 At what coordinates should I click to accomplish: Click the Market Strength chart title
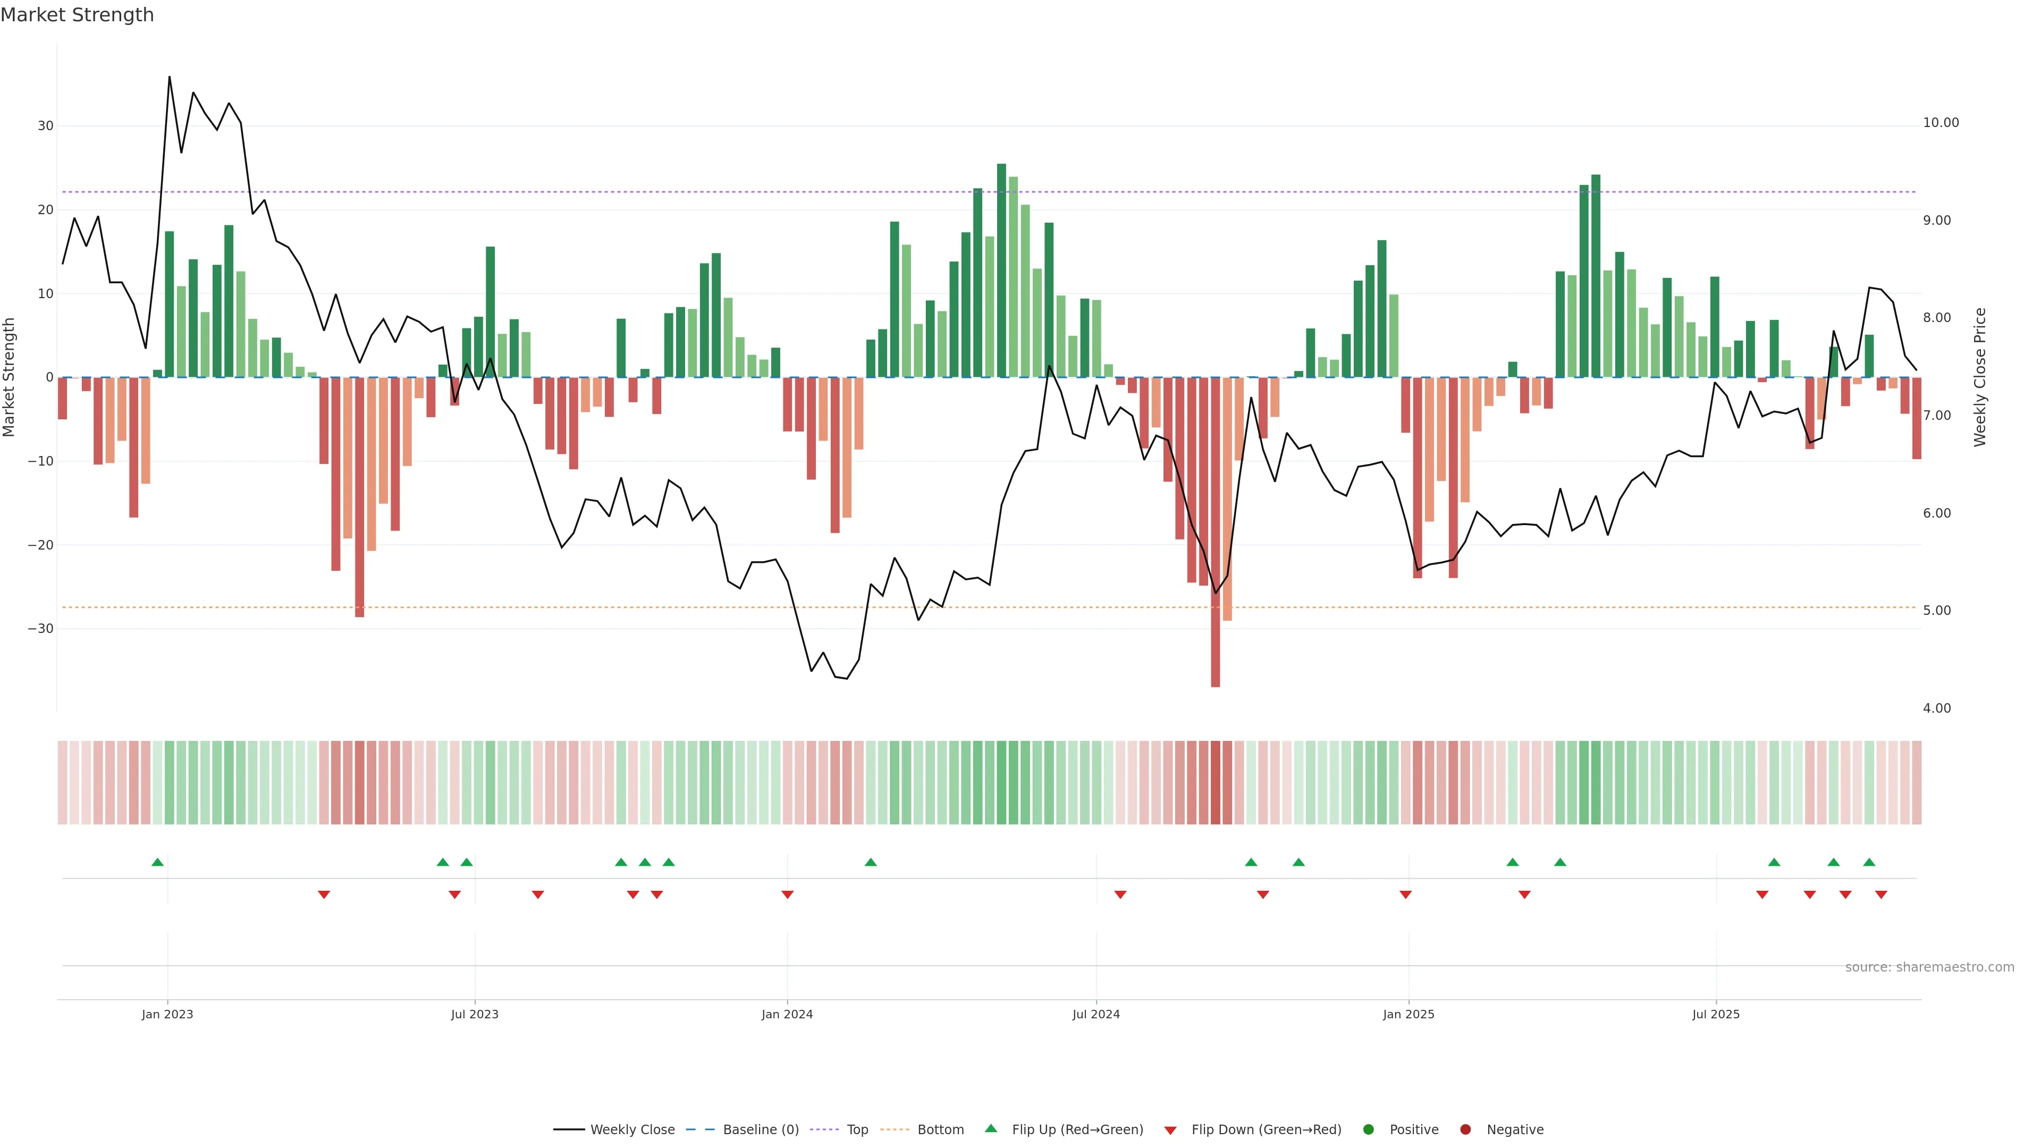(x=77, y=15)
